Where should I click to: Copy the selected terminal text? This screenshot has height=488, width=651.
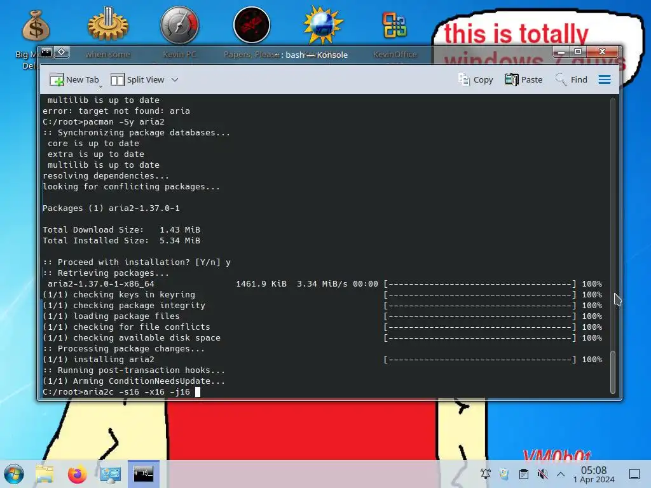tap(476, 79)
